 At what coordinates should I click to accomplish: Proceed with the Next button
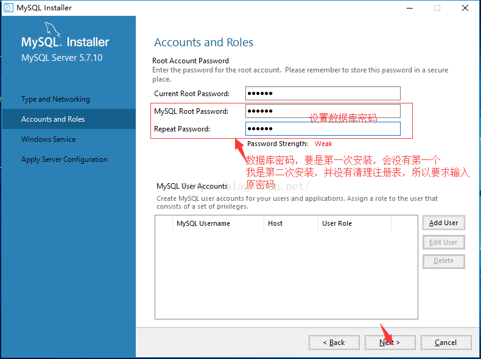pyautogui.click(x=390, y=343)
